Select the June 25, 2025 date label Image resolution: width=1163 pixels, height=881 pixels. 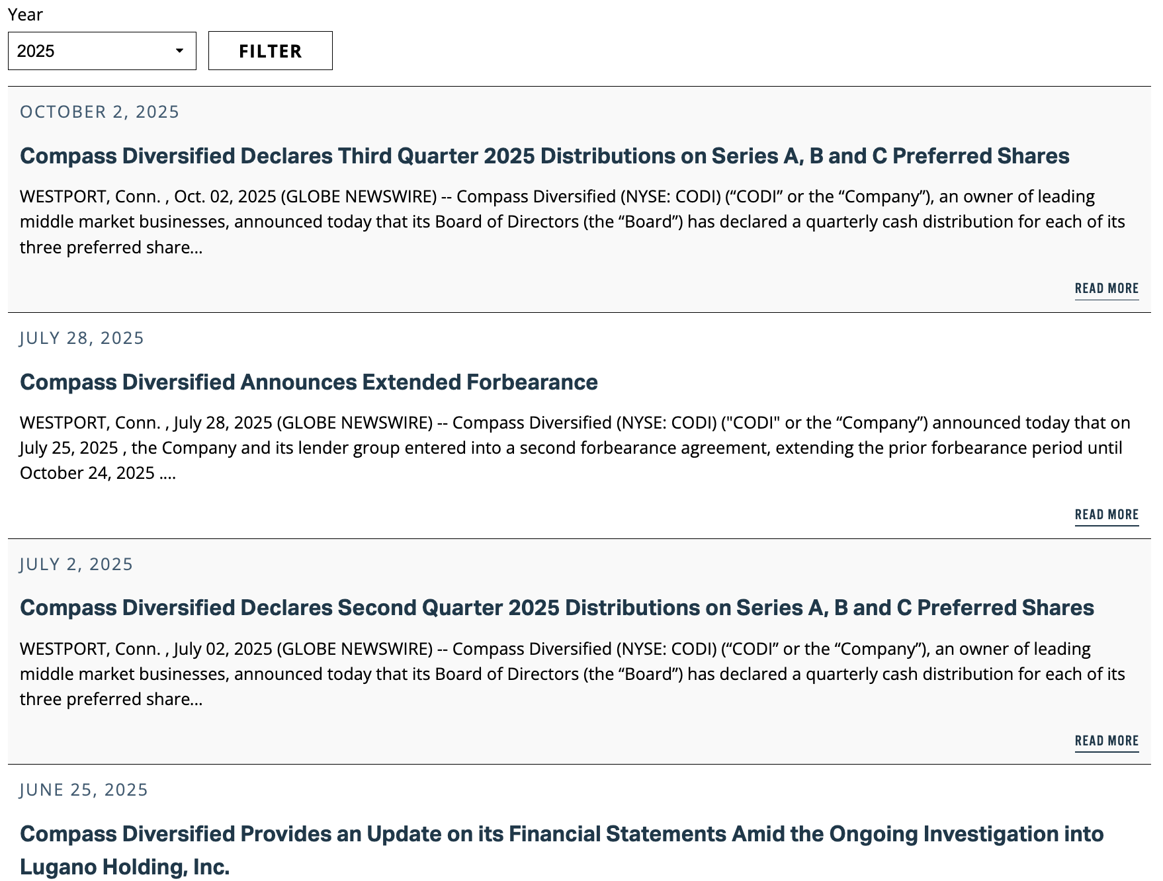(83, 790)
